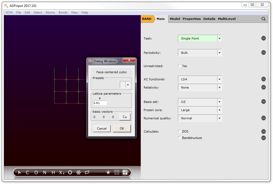Screen dimensions: 273x184
Task: Enable the Unrestricted Yes checkbox
Action: click(x=180, y=66)
